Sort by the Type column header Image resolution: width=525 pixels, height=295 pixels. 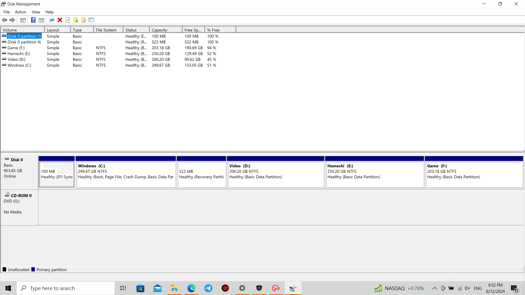tap(82, 30)
